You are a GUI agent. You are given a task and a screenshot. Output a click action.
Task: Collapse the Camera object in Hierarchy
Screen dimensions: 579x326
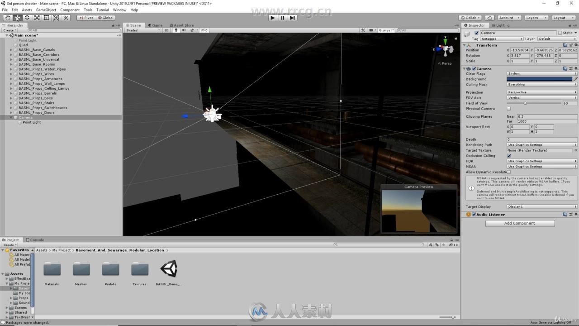(x=11, y=117)
